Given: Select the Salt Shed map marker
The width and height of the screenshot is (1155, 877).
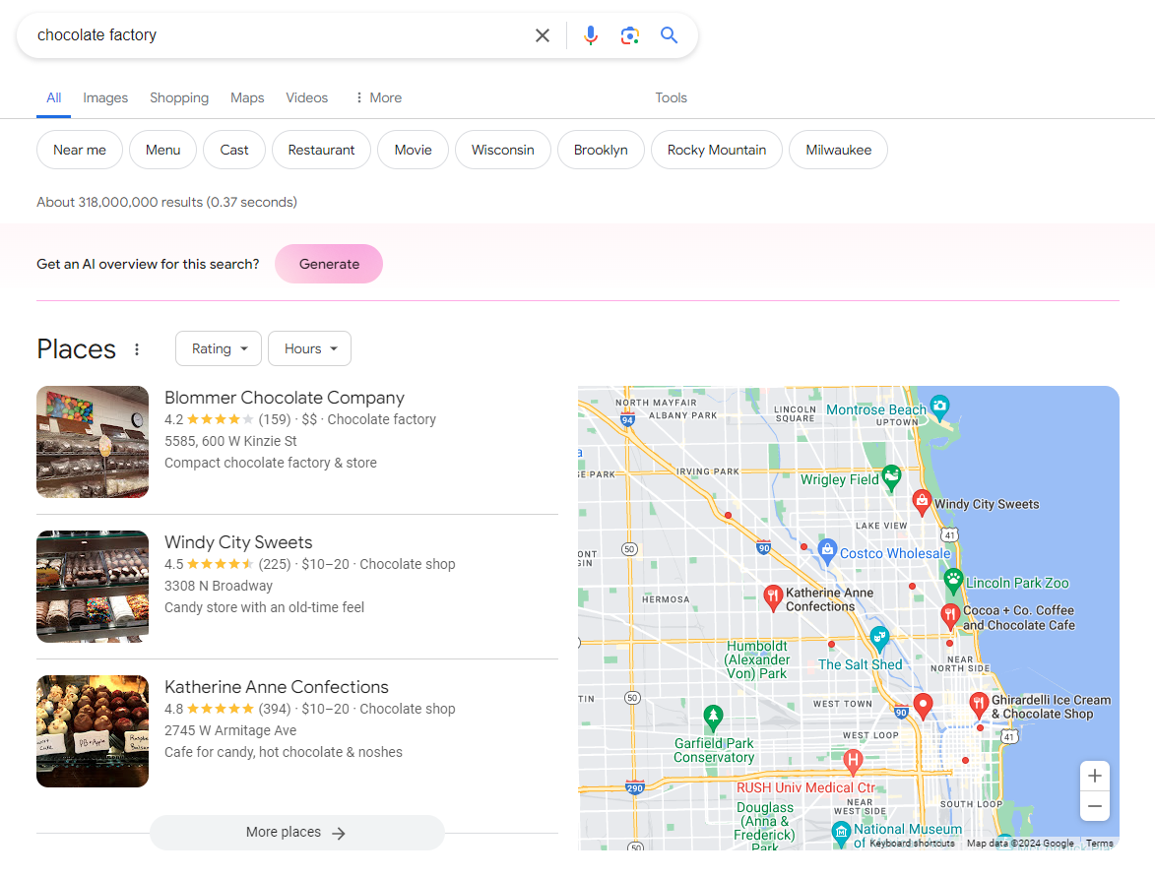Looking at the screenshot, I should (x=879, y=638).
